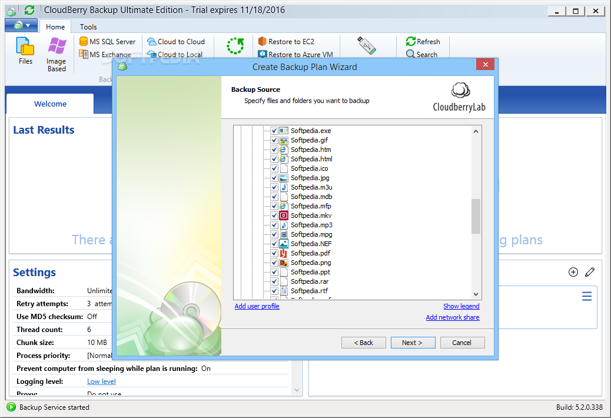Screen dimensions: 611x418
Task: Open the hamburger menu icon in the right panel
Action: tap(587, 296)
